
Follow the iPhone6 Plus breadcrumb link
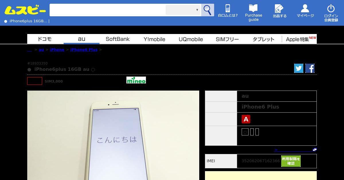coord(84,50)
